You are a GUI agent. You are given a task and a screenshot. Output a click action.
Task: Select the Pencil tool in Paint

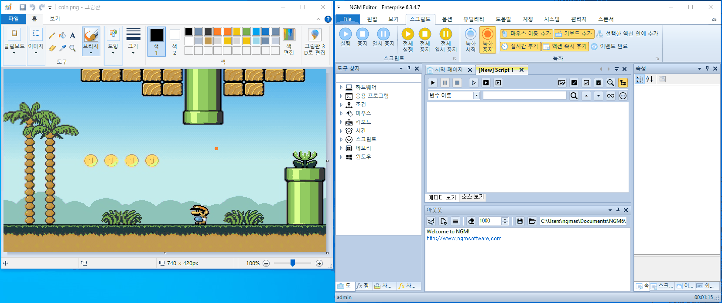tap(52, 36)
